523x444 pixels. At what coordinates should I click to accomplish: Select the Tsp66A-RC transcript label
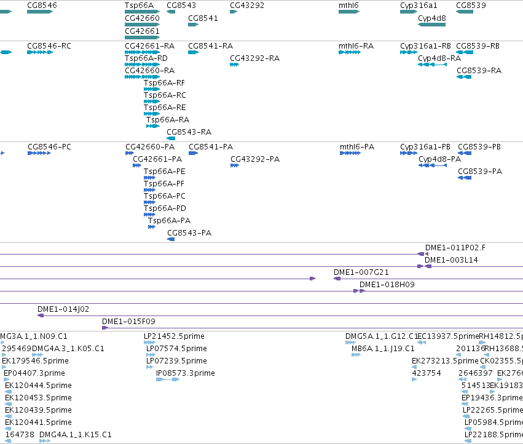(165, 95)
